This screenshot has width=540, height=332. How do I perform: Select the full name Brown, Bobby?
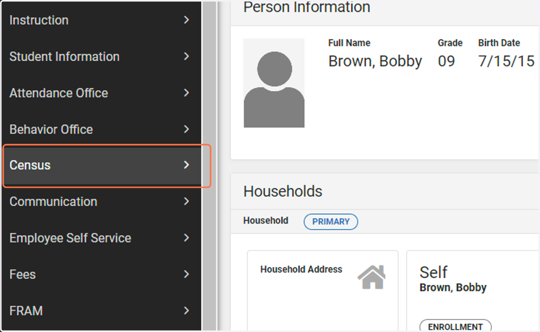point(375,61)
